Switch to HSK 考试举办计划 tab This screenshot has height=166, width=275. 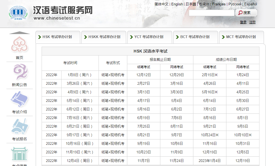click(58, 37)
